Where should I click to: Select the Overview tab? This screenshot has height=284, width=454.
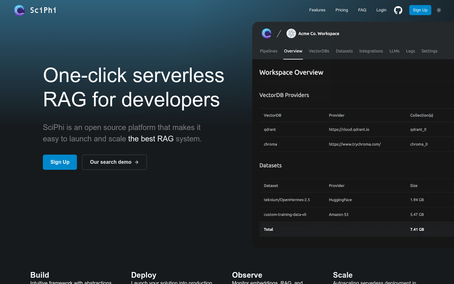pos(293,51)
